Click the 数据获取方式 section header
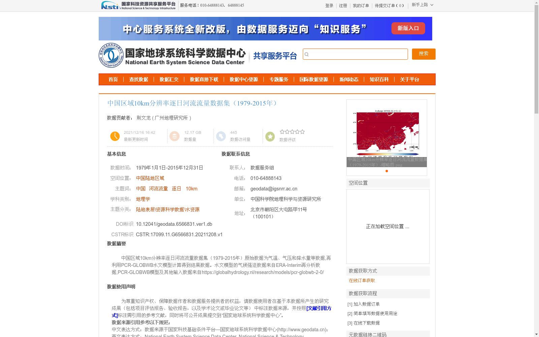Viewport: 539px width, 337px height. click(x=388, y=271)
